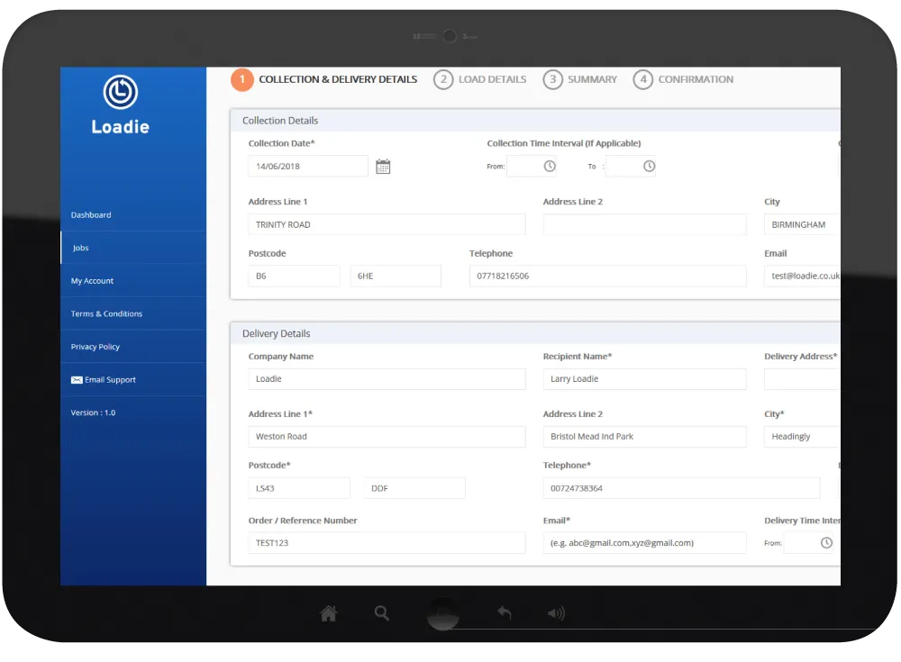Open the collection date calendar picker
901x662 pixels.
383,167
